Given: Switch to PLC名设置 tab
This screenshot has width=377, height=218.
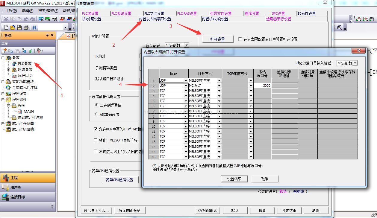Looking at the screenshot, I should 90,13.
